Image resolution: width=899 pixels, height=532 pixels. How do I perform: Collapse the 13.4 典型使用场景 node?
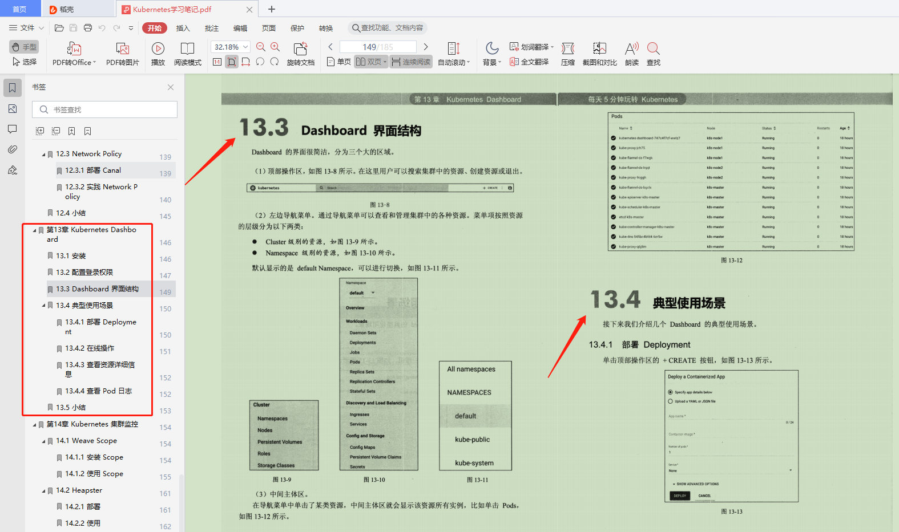43,306
